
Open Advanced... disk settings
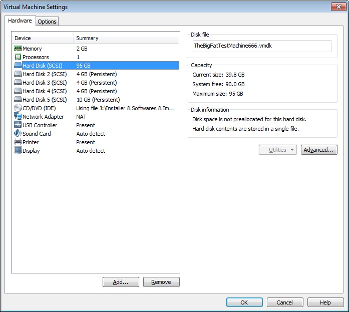319,150
